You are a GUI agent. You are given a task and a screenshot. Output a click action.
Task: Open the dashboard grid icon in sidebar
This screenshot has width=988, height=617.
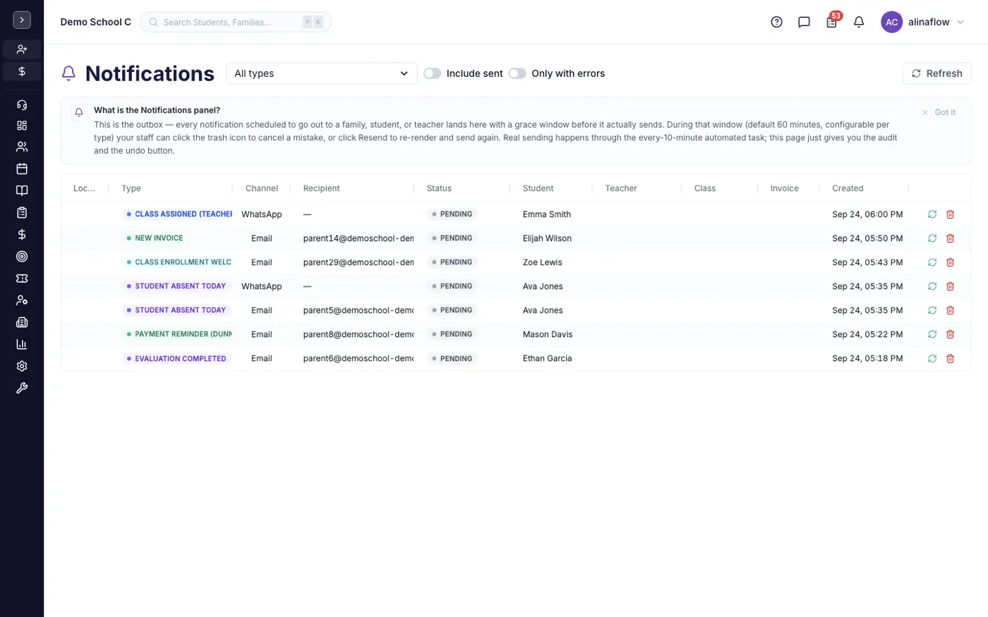pos(22,126)
